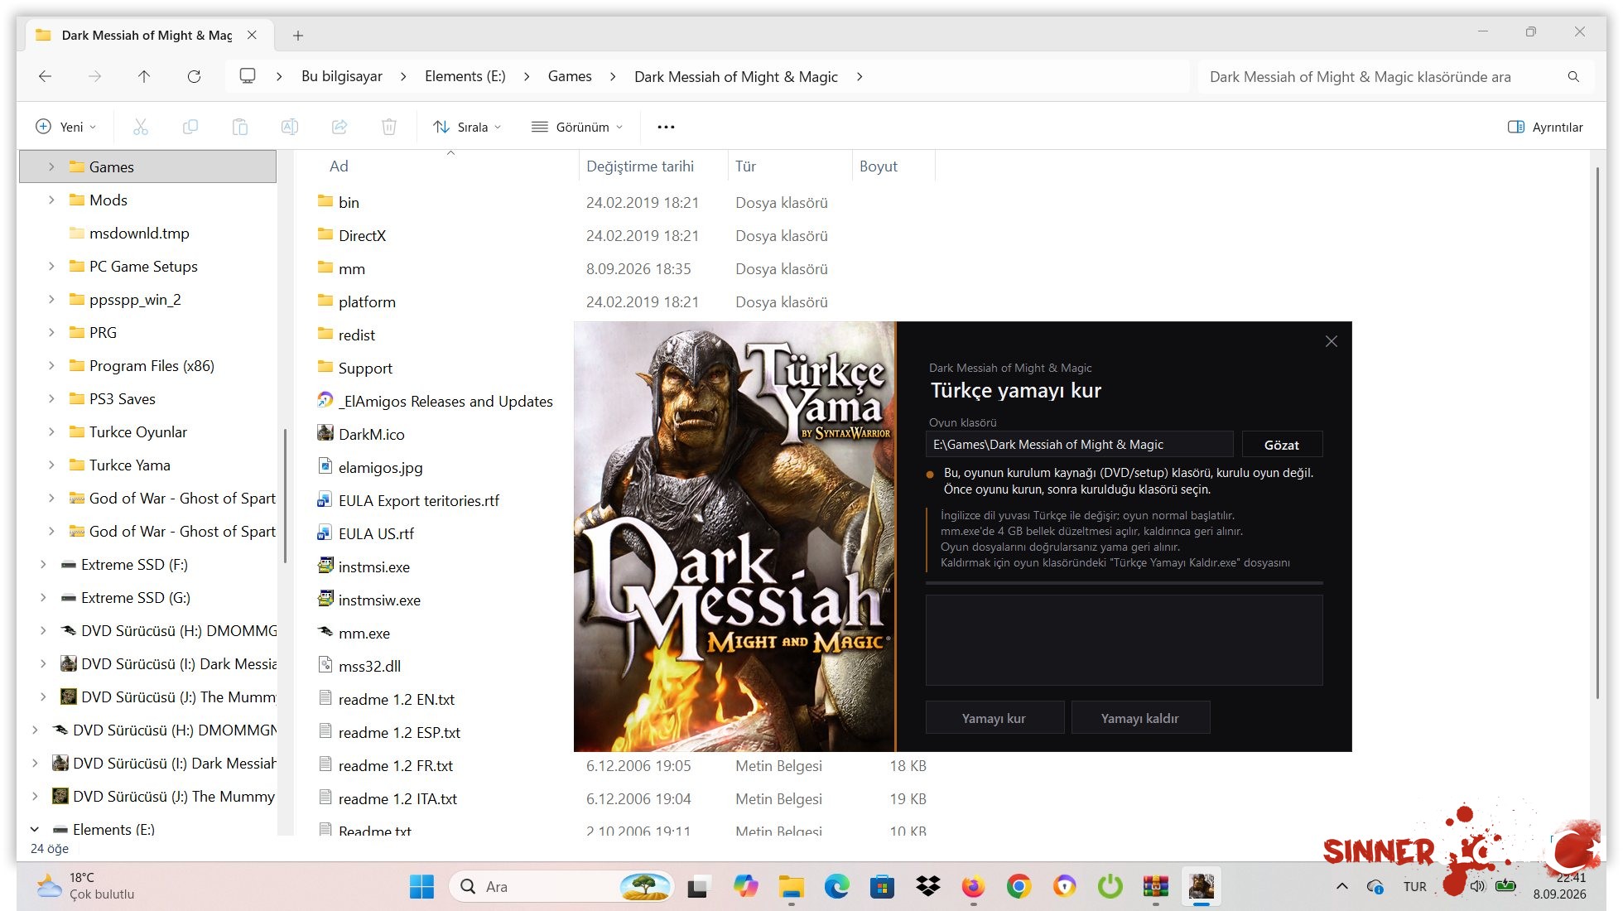Expand the Program Files (x86) tree node
Viewport: 1623px width, 911px height.
pos(51,365)
